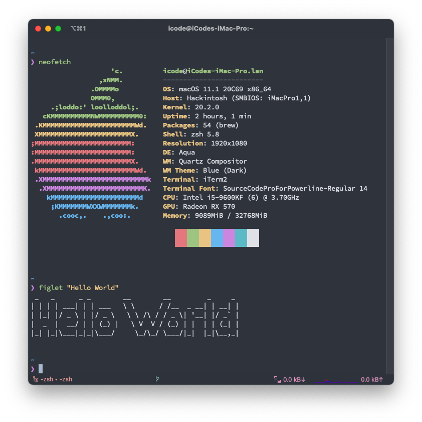Viewport: 422px width, 422px height.
Task: Click the git branch icon in status bar
Action: tap(157, 379)
